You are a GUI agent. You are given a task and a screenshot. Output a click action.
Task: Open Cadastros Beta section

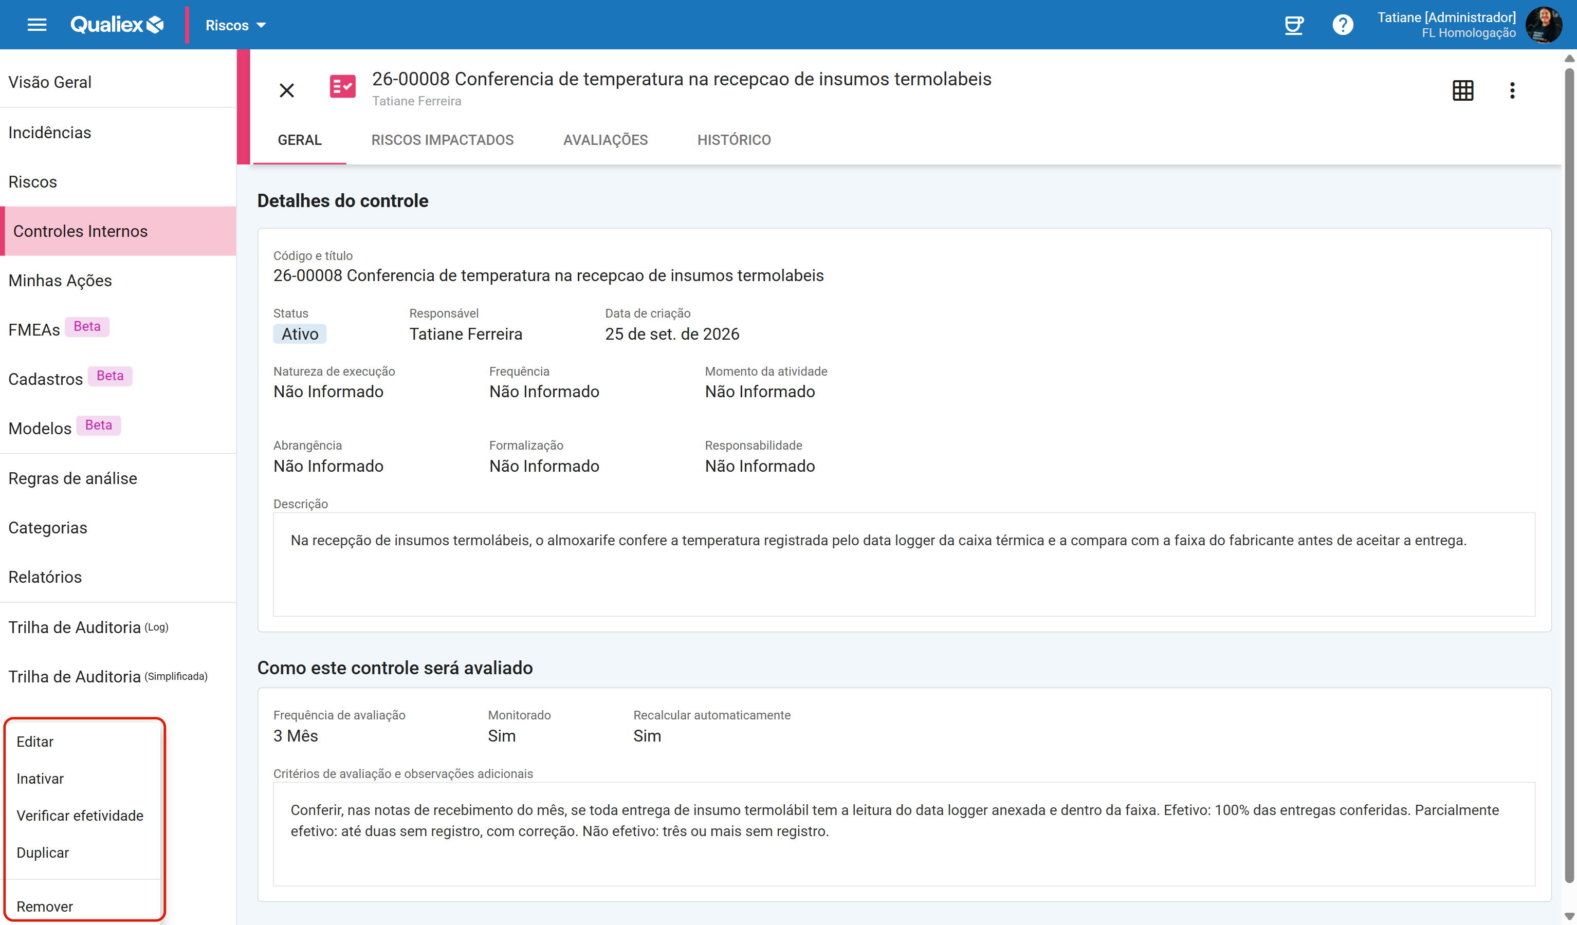click(x=118, y=379)
